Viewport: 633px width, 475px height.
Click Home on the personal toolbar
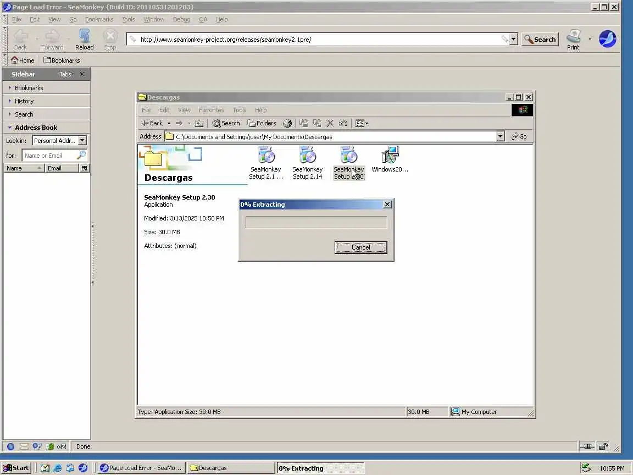tap(23, 60)
